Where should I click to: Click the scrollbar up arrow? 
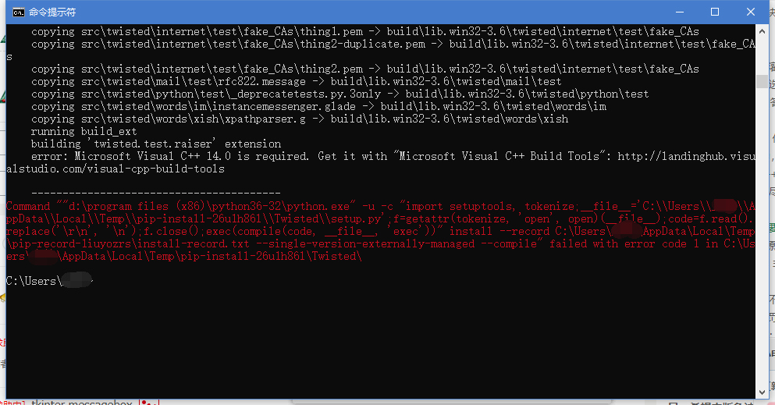click(x=761, y=31)
